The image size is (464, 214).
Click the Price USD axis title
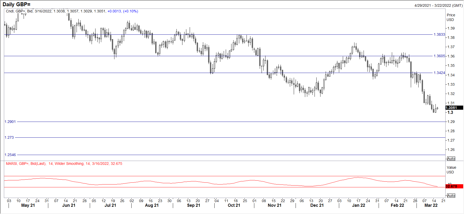pyautogui.click(x=451, y=17)
